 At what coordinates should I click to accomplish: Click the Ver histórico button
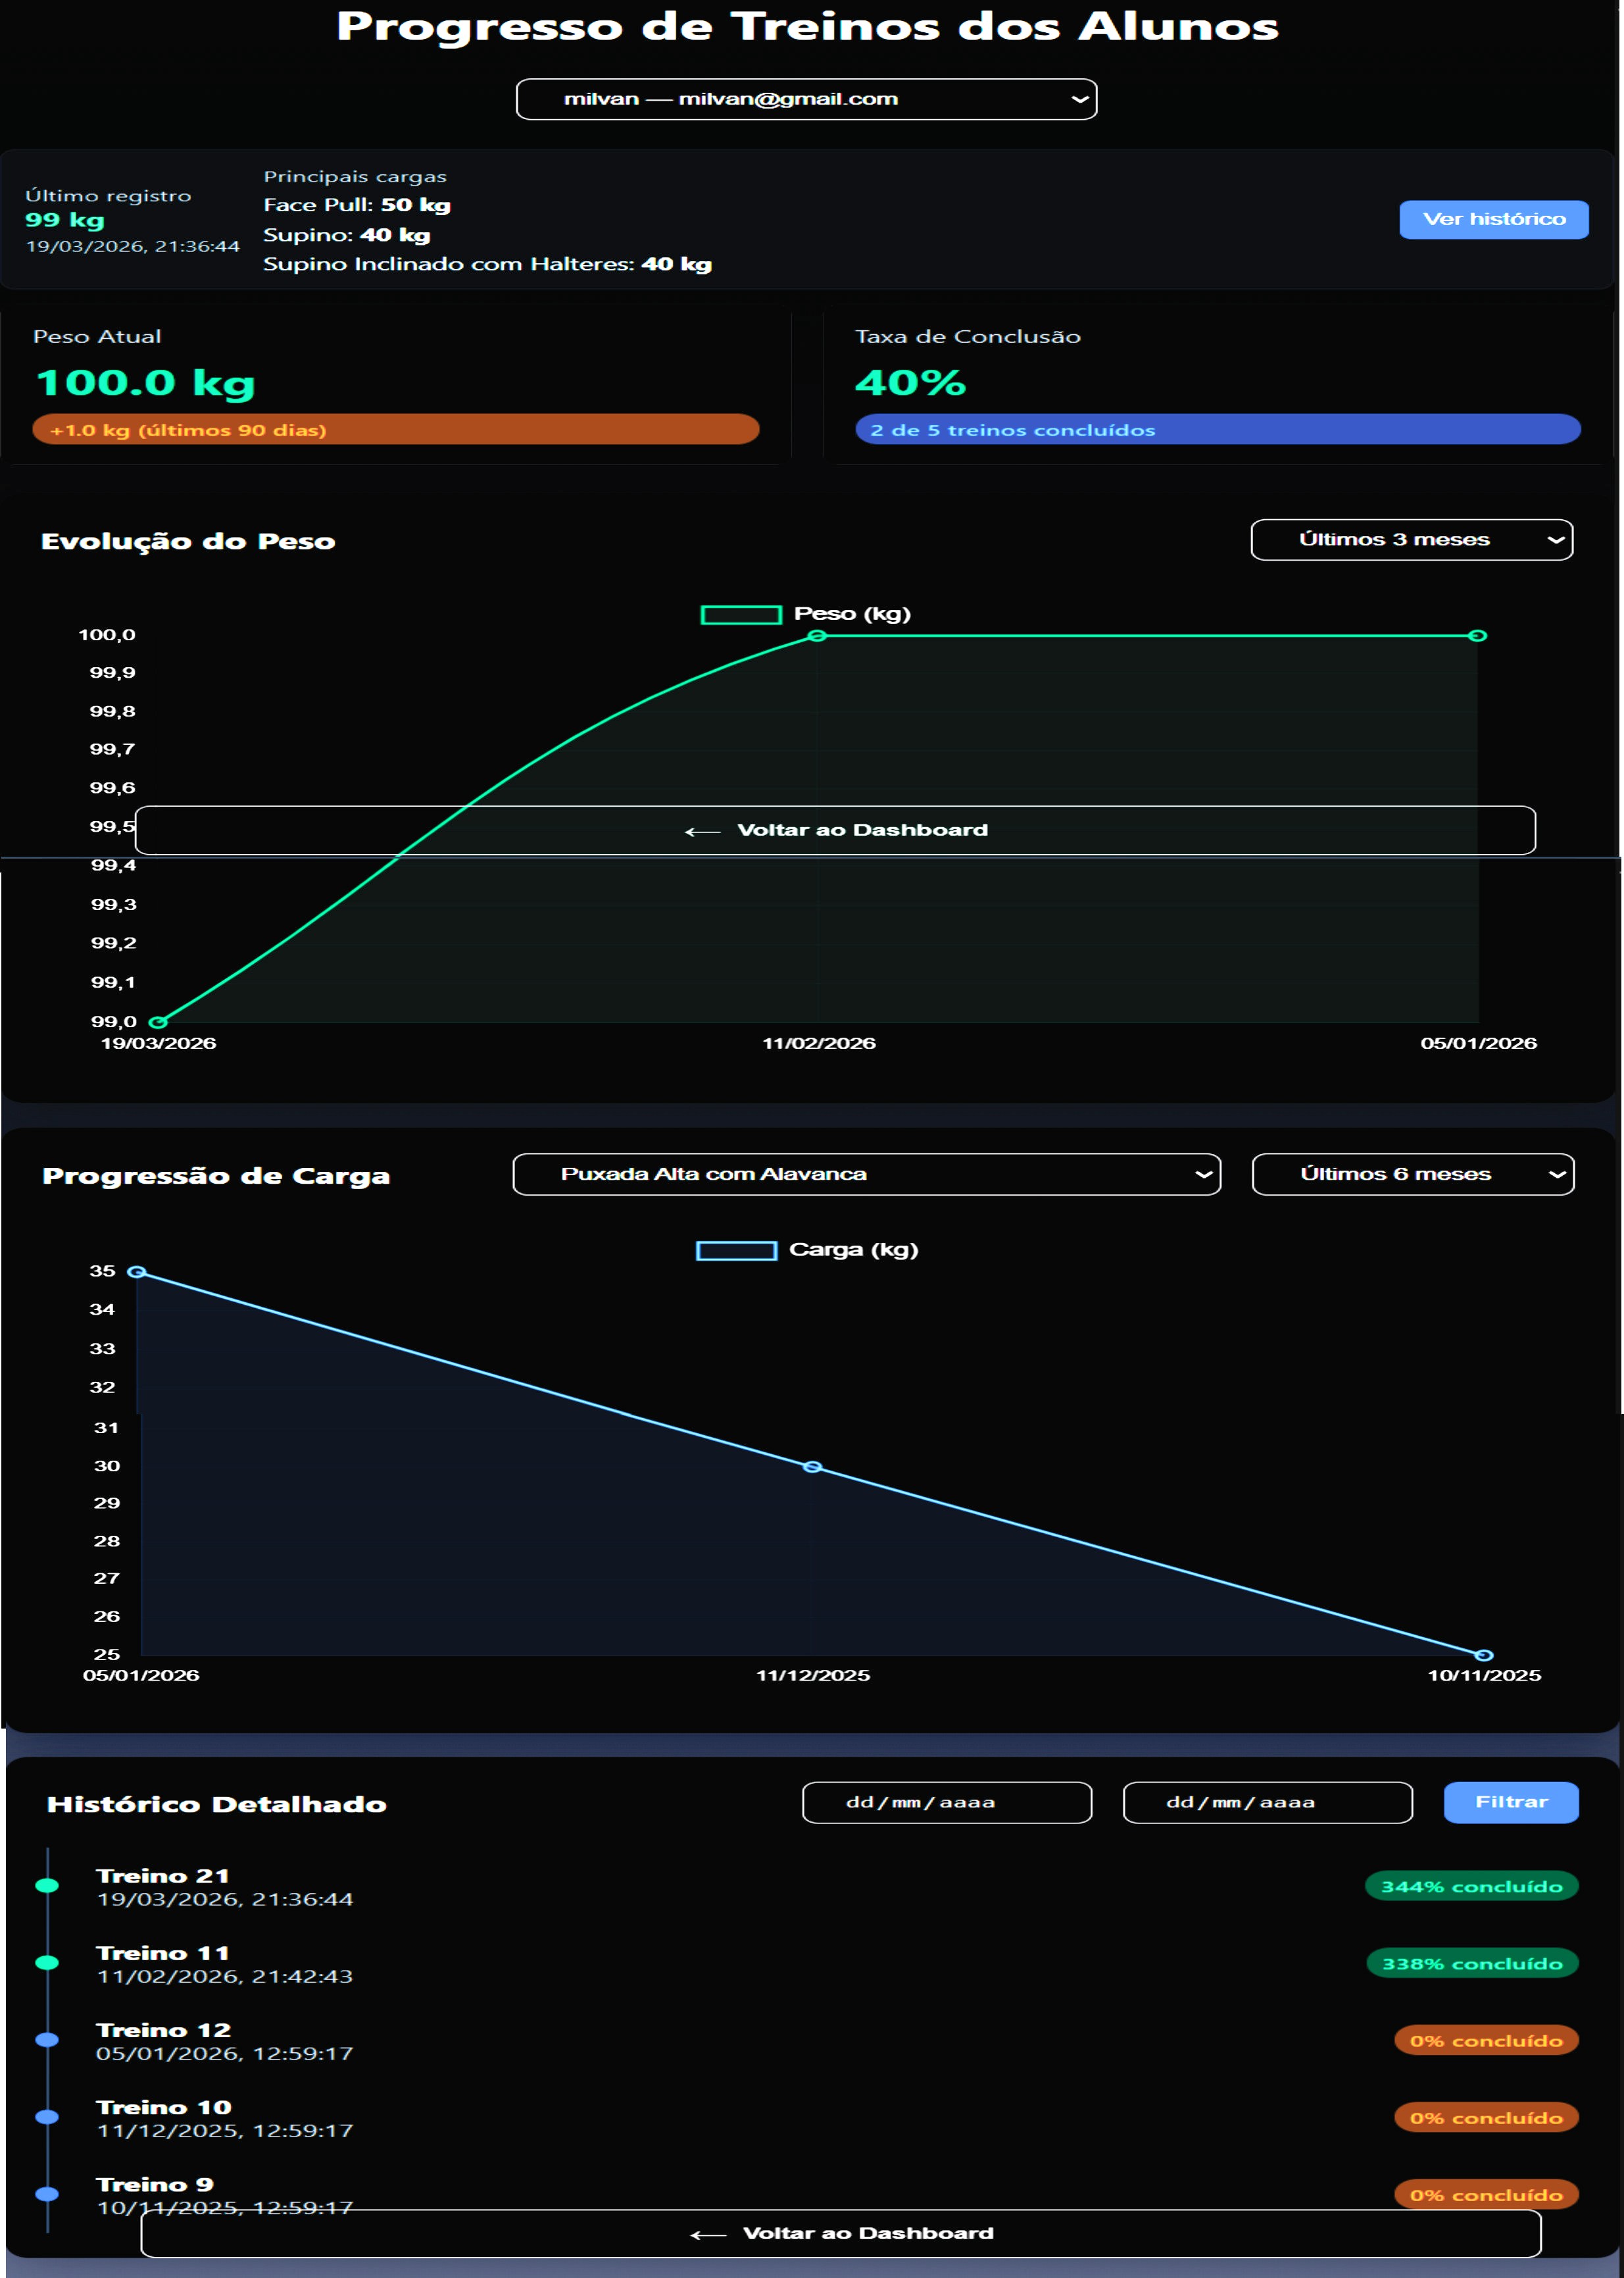[1493, 219]
